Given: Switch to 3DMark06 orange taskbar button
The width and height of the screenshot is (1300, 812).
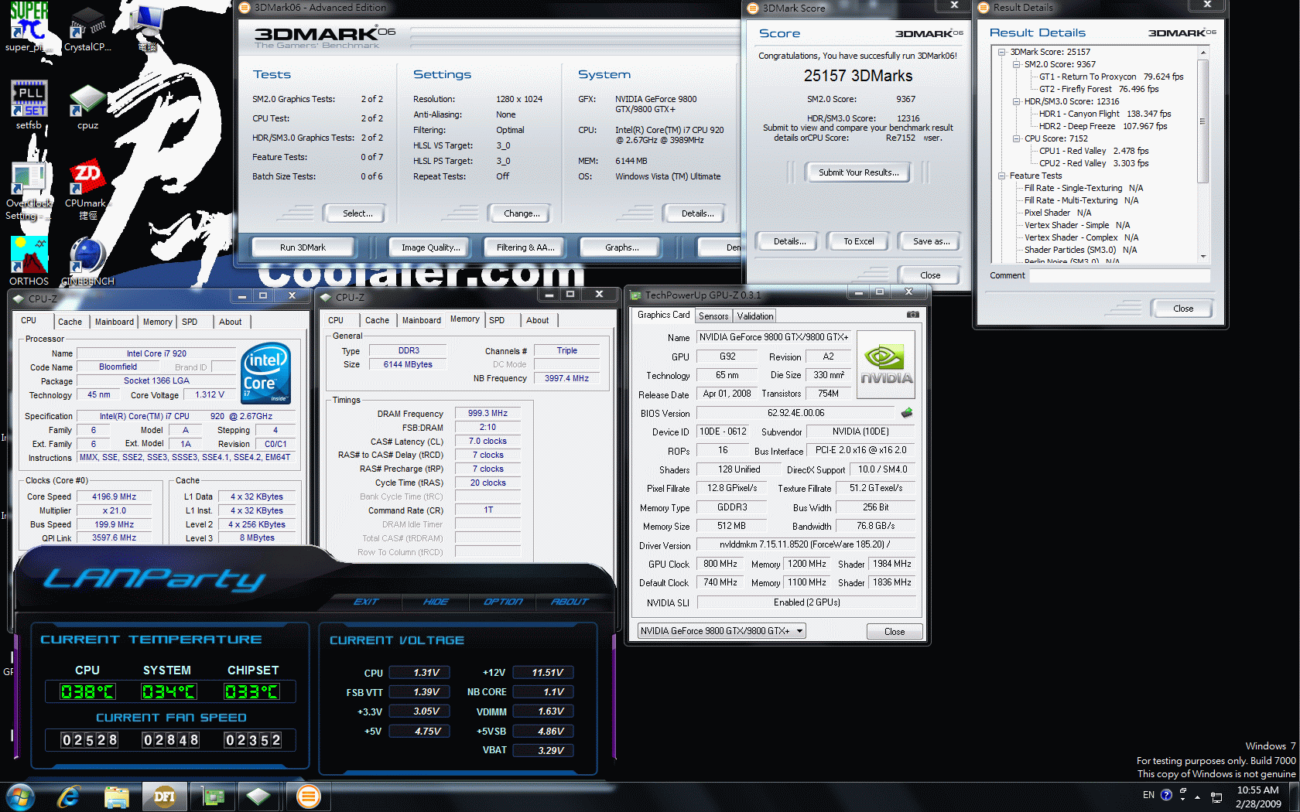Looking at the screenshot, I should coord(308,797).
